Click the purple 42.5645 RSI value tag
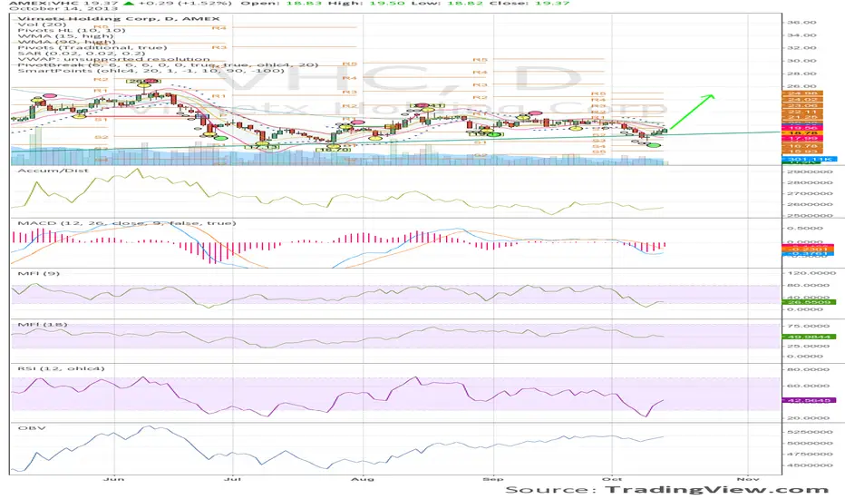The height and width of the screenshot is (499, 845). (x=809, y=400)
